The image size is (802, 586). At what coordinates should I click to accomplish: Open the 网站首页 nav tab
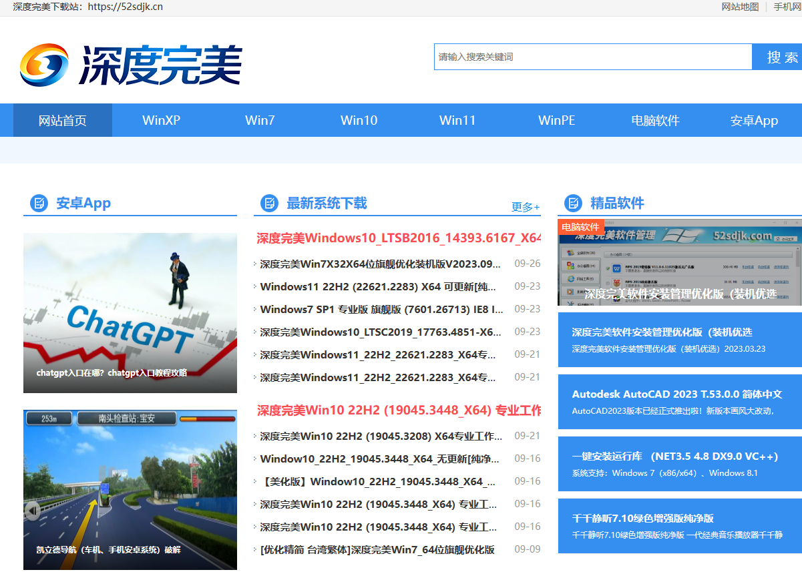coord(63,120)
